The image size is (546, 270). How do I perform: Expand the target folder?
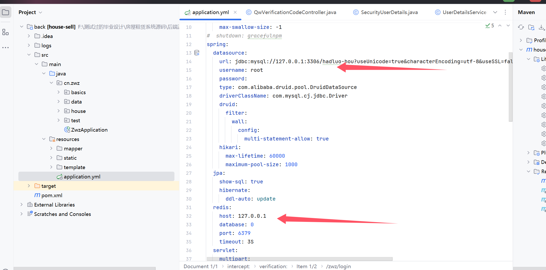click(29, 186)
